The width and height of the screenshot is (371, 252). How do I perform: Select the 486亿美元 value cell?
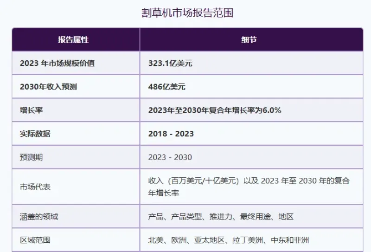point(167,87)
